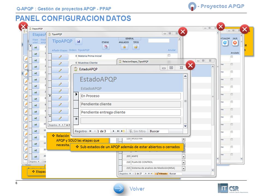
Task: Click the Pendiente cliente field
Action: point(130,104)
